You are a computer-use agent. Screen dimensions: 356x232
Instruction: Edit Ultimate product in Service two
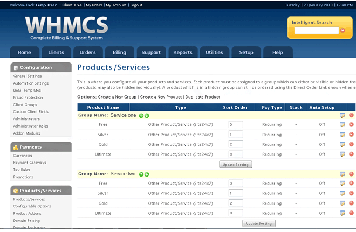[x=343, y=213]
